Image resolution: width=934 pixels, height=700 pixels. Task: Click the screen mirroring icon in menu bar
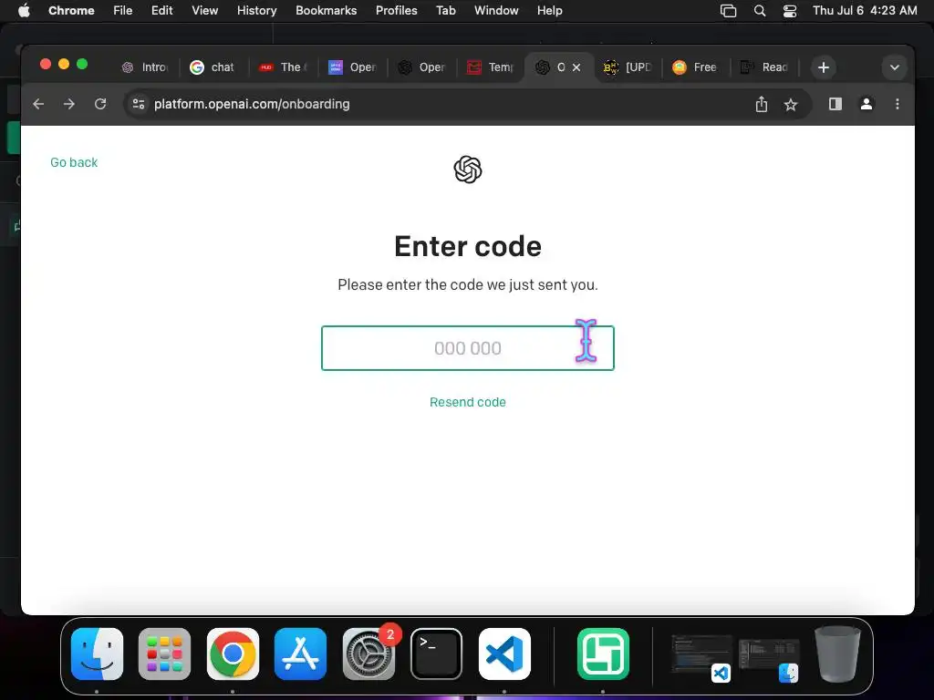click(728, 11)
